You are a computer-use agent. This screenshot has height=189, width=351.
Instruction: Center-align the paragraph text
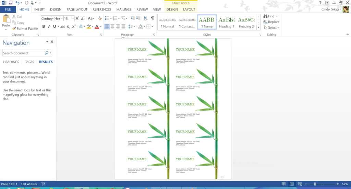pos(113,26)
